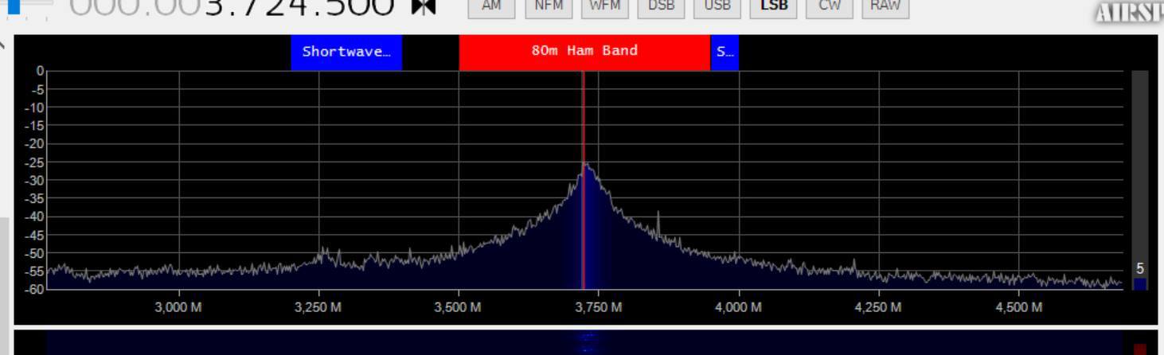Select RAW demodulation mode
The width and height of the screenshot is (1164, 355).
(885, 7)
